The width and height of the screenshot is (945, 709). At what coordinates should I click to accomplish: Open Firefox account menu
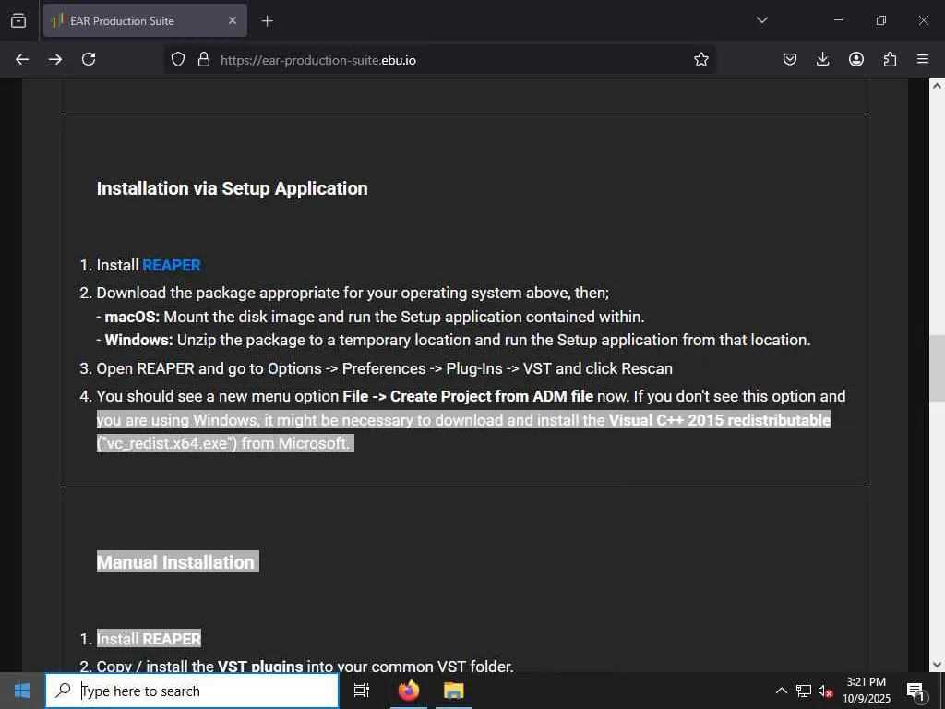[856, 59]
